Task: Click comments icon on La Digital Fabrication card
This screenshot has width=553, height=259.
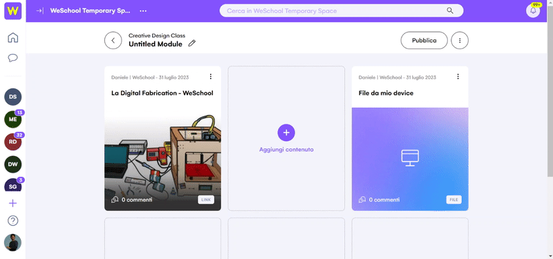Action: pos(115,200)
